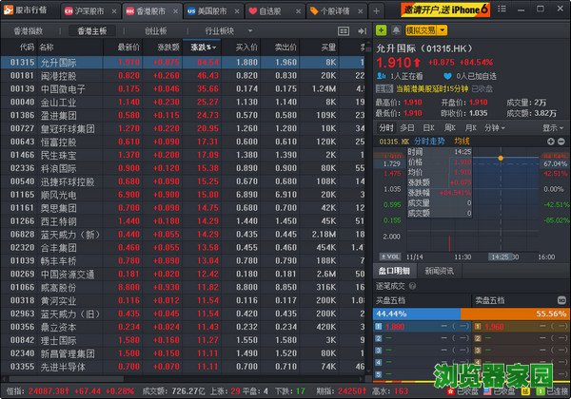The height and width of the screenshot is (399, 571).
Task: Switch to 新闻资讯 tab
Action: point(437,270)
